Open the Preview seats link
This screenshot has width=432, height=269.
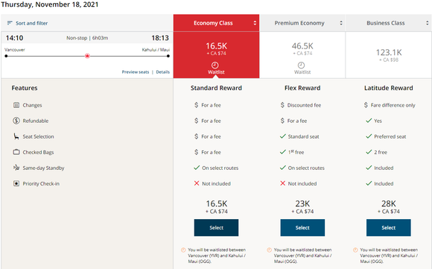[136, 72]
